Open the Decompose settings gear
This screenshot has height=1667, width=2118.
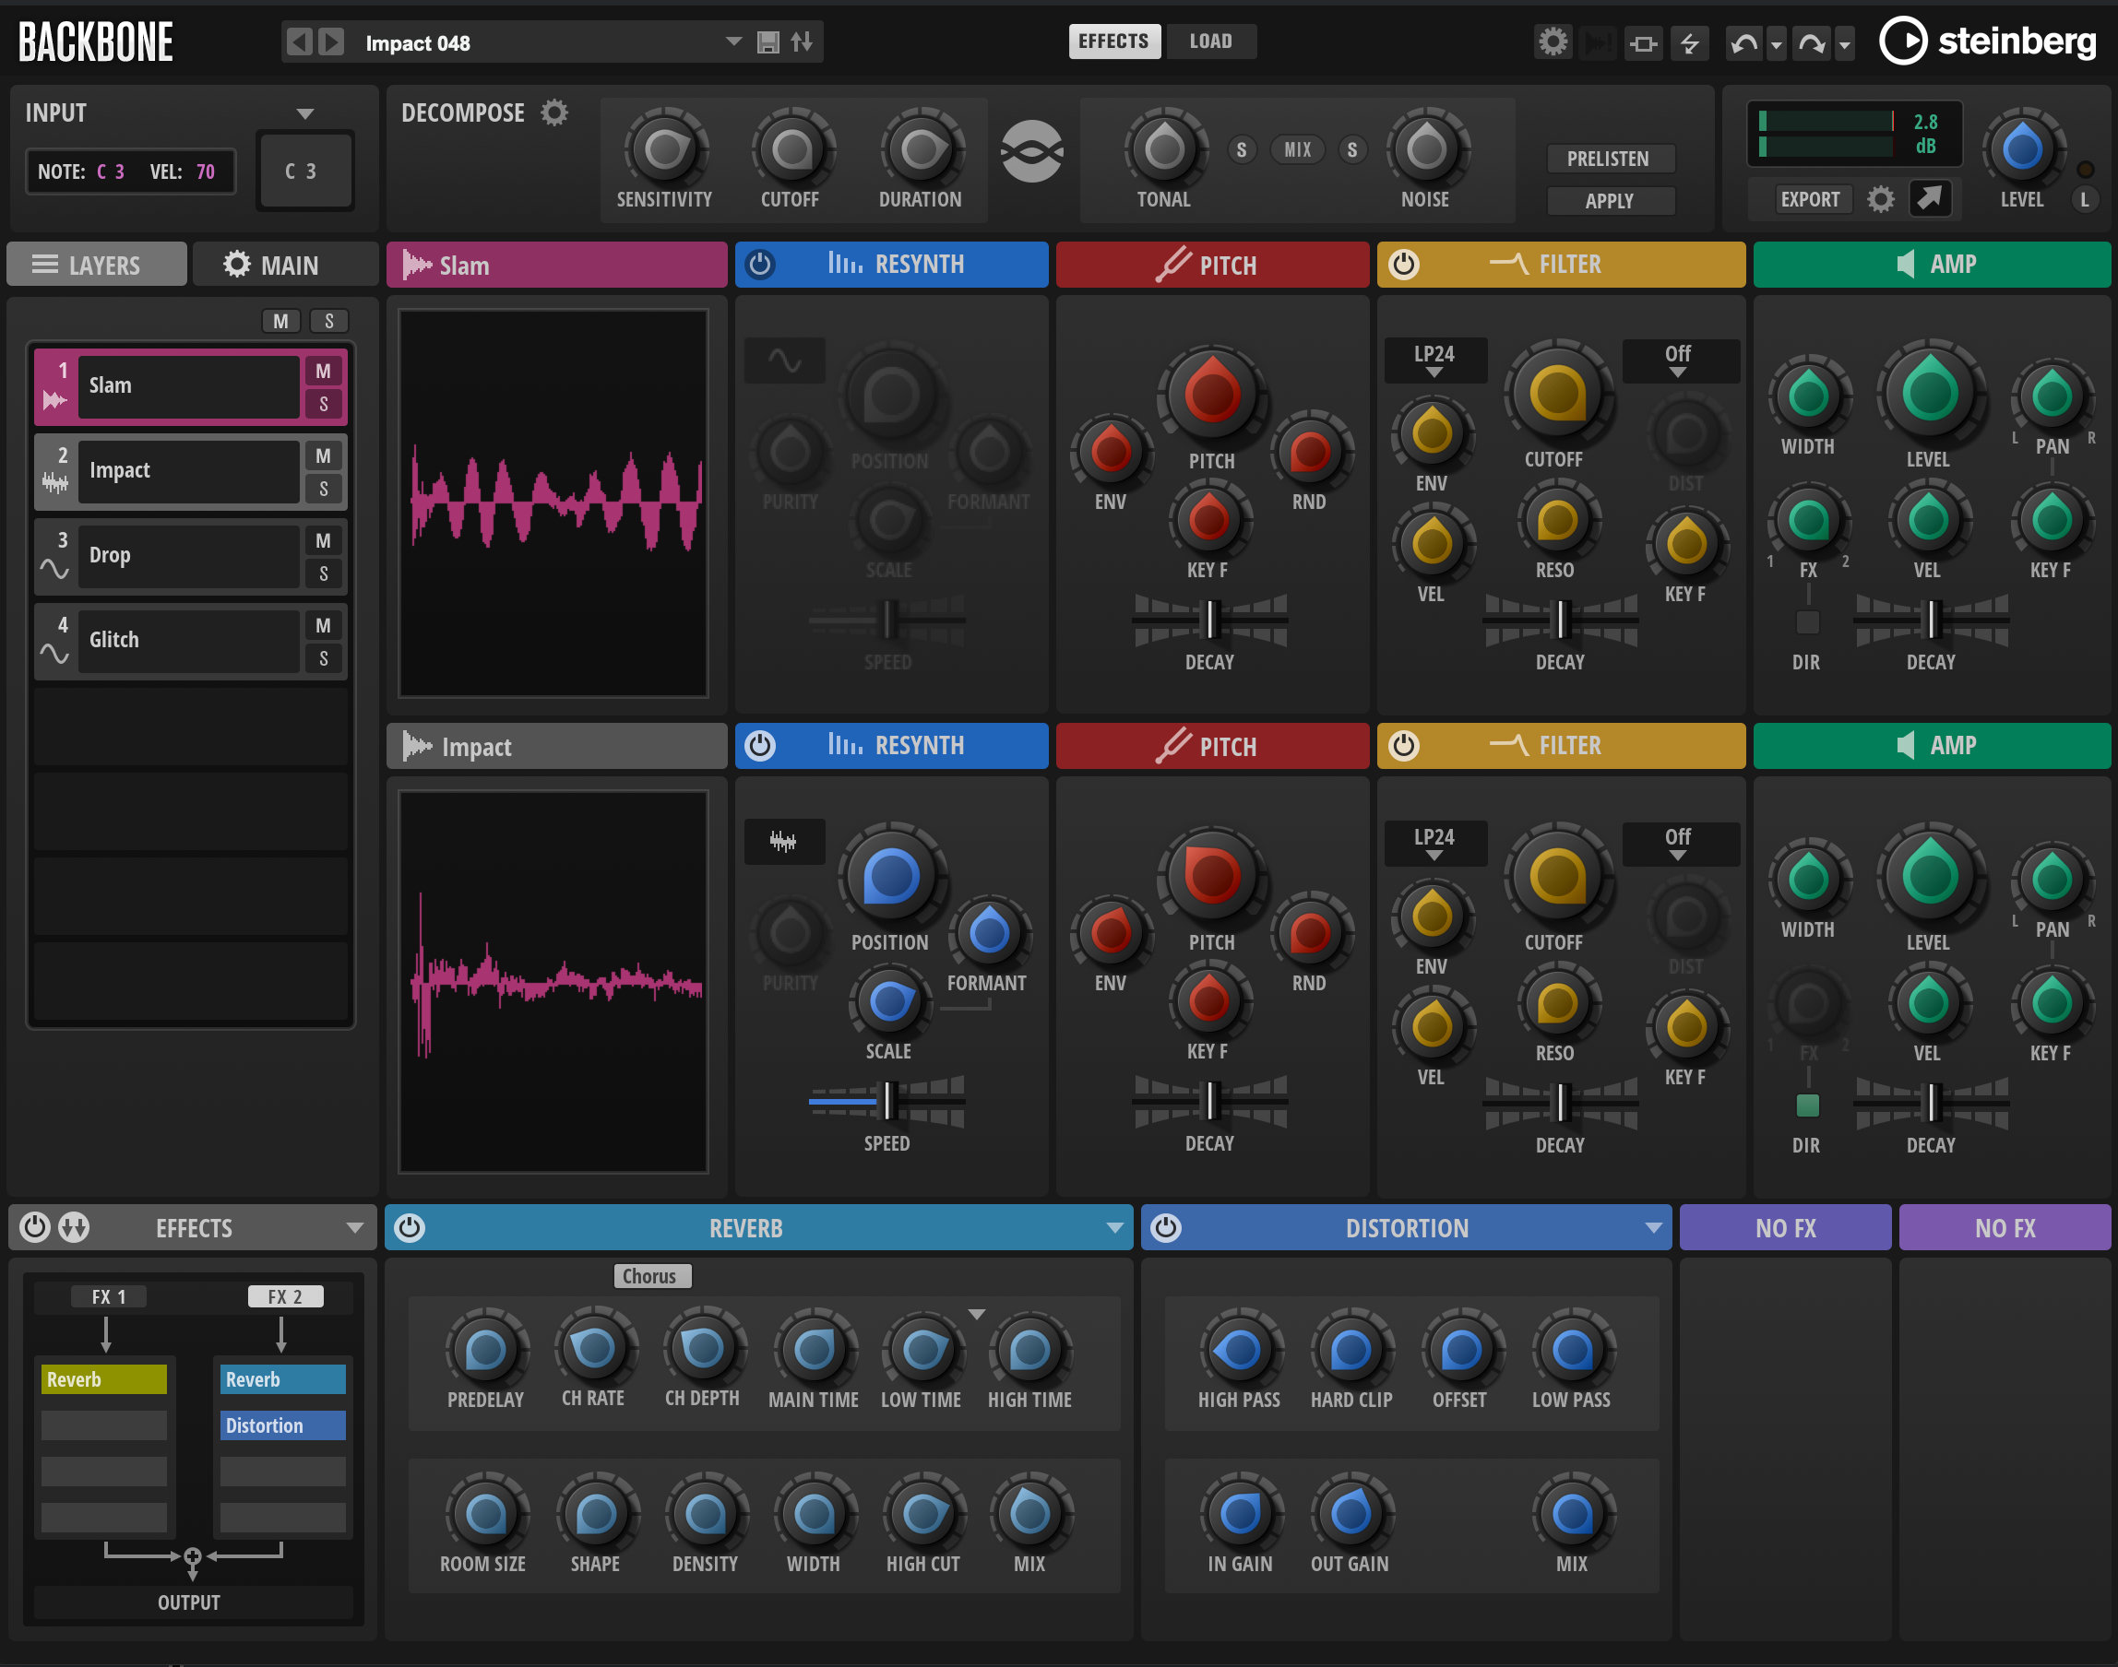pyautogui.click(x=556, y=112)
